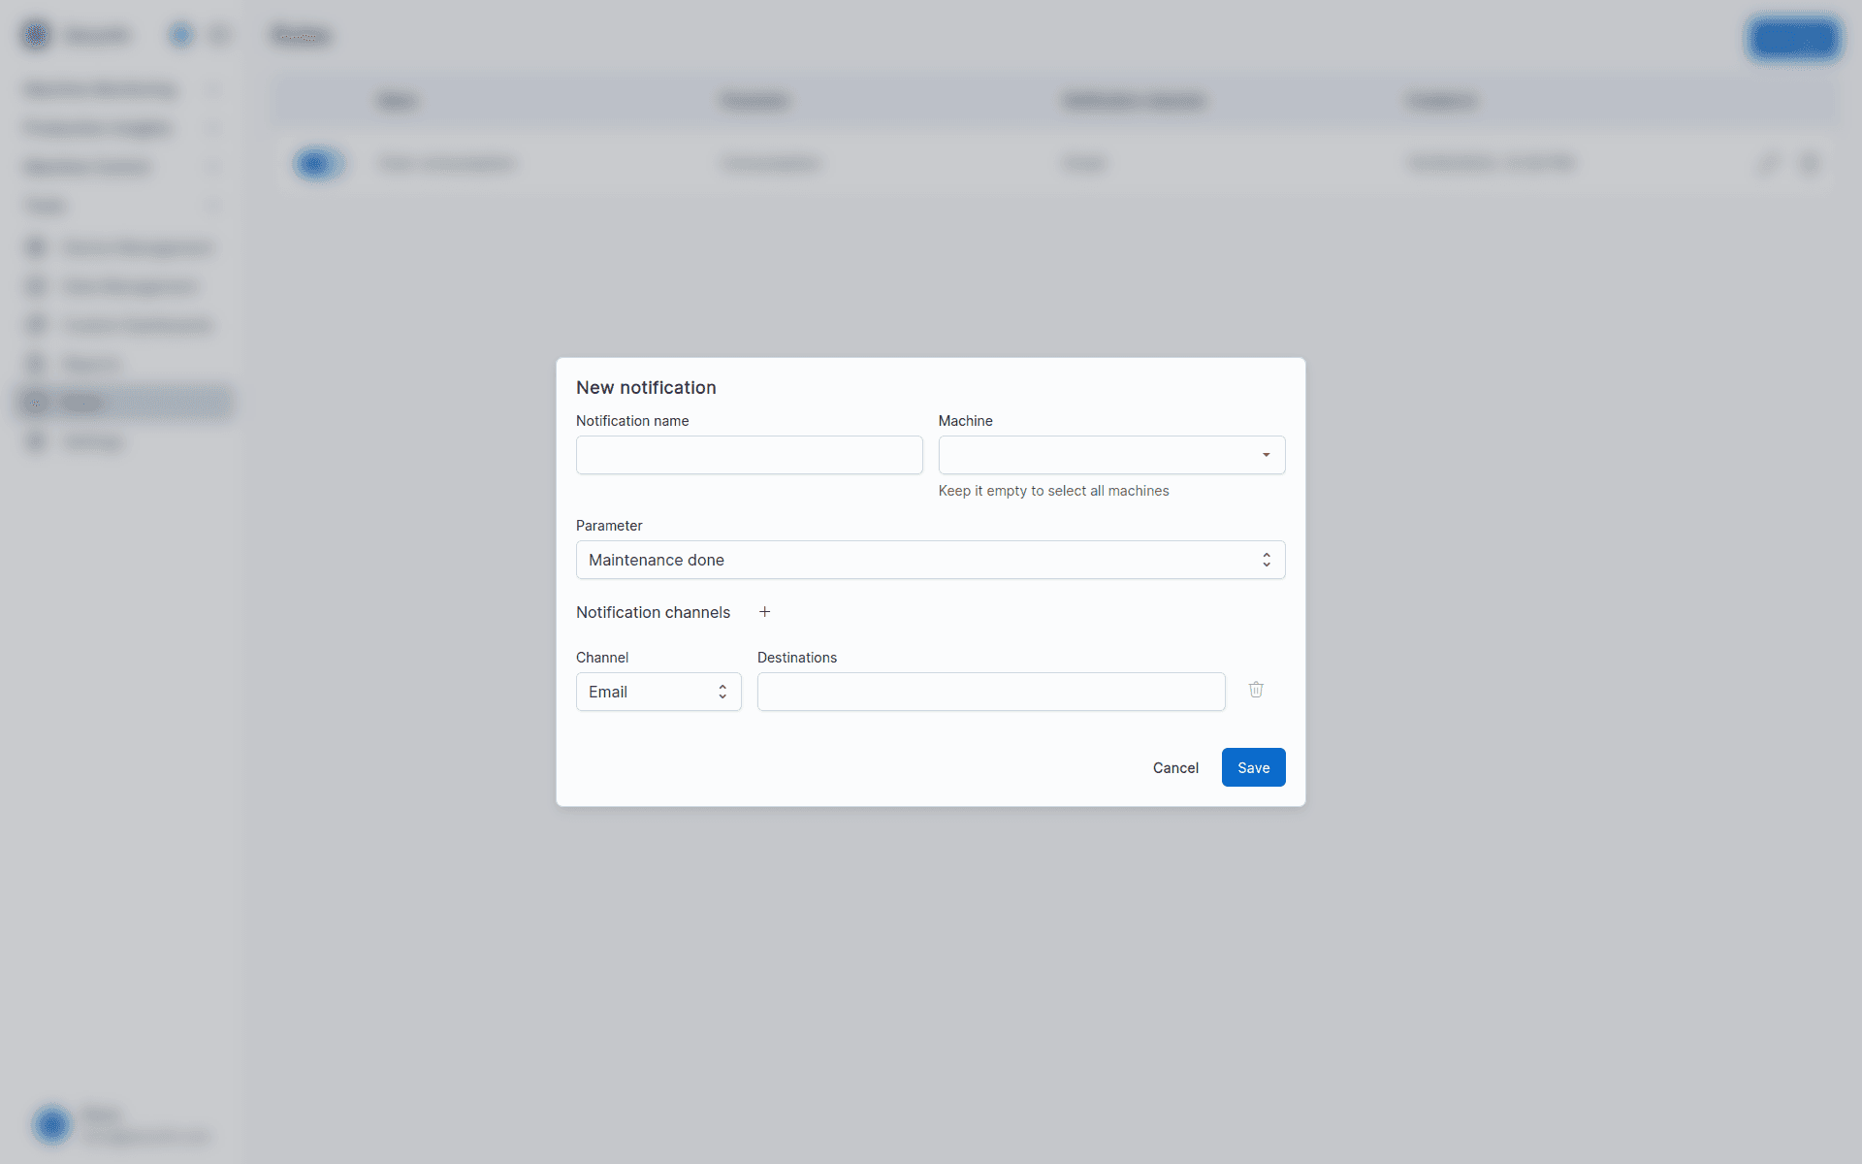This screenshot has height=1164, width=1862.
Task: Click the highlighted active sidebar menu item
Action: [124, 402]
